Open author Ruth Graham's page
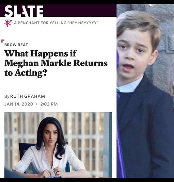 pyautogui.click(x=28, y=96)
